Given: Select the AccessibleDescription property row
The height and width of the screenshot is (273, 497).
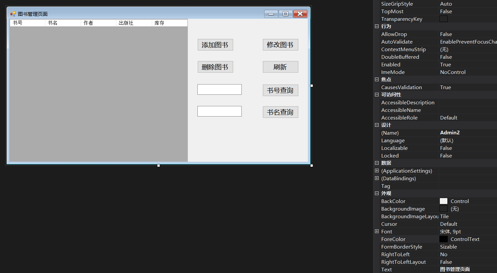Looking at the screenshot, I should click(x=438, y=103).
